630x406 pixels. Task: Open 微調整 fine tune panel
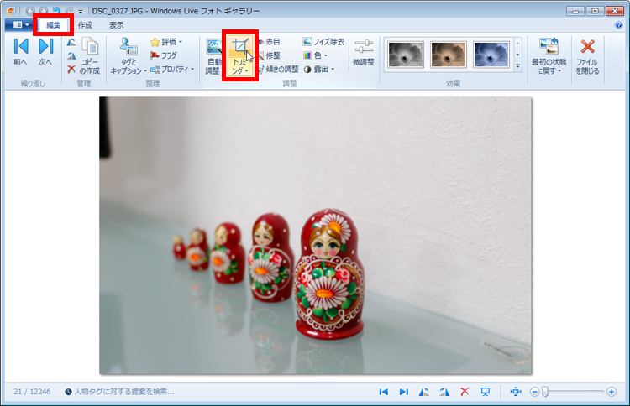tap(364, 53)
